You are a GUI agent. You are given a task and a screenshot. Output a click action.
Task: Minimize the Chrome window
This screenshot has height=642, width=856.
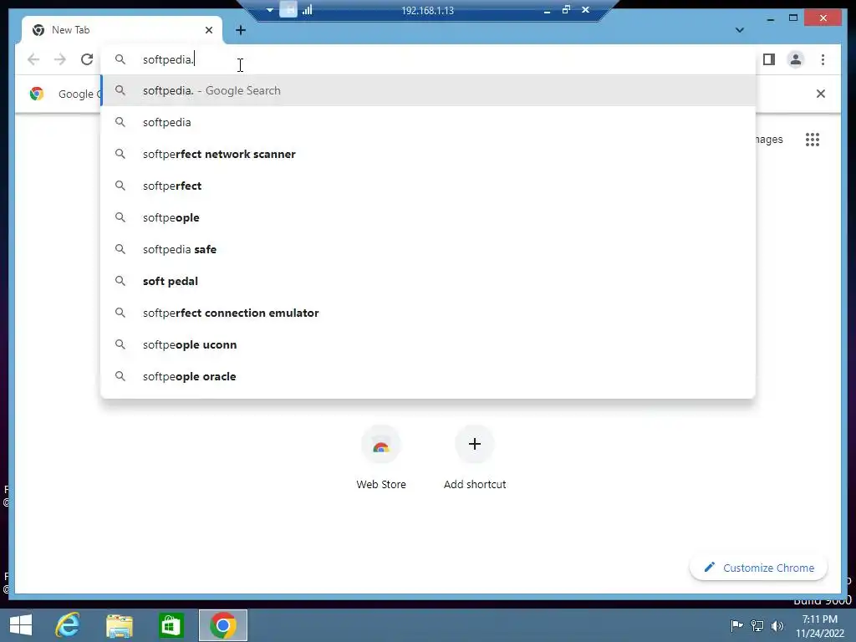pos(770,18)
